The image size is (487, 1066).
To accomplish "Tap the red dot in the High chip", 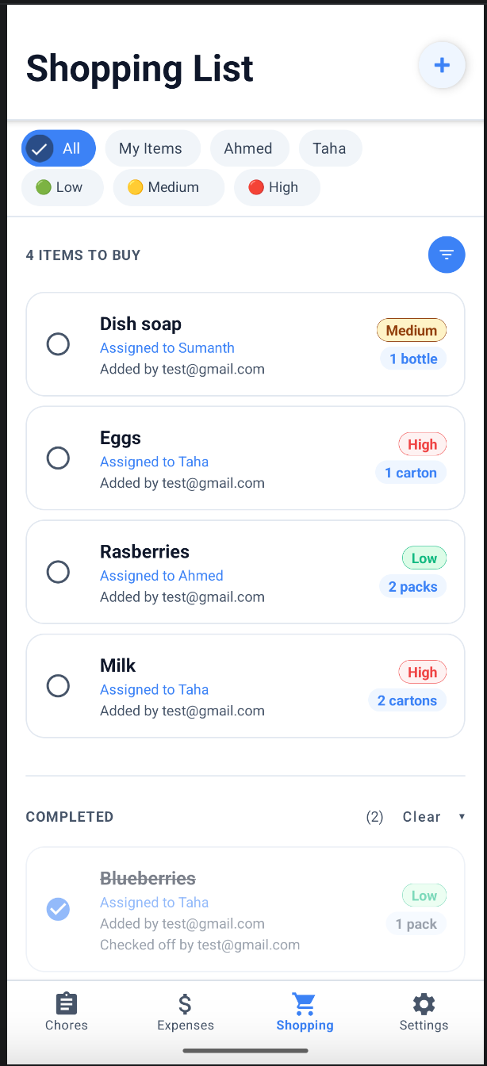I will 256,187.
